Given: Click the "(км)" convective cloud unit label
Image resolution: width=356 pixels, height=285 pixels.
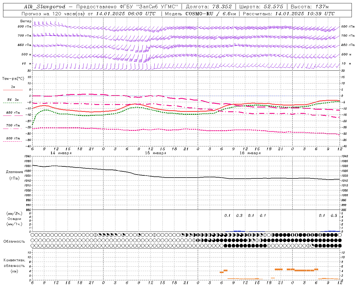Looking at the screenshot, I should (14, 271).
